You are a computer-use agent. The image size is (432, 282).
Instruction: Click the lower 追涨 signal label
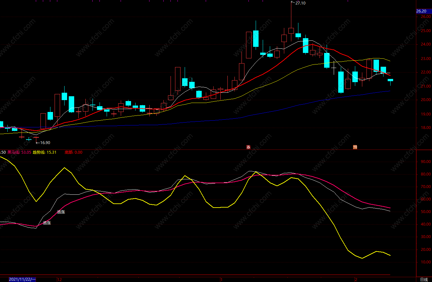point(47,223)
